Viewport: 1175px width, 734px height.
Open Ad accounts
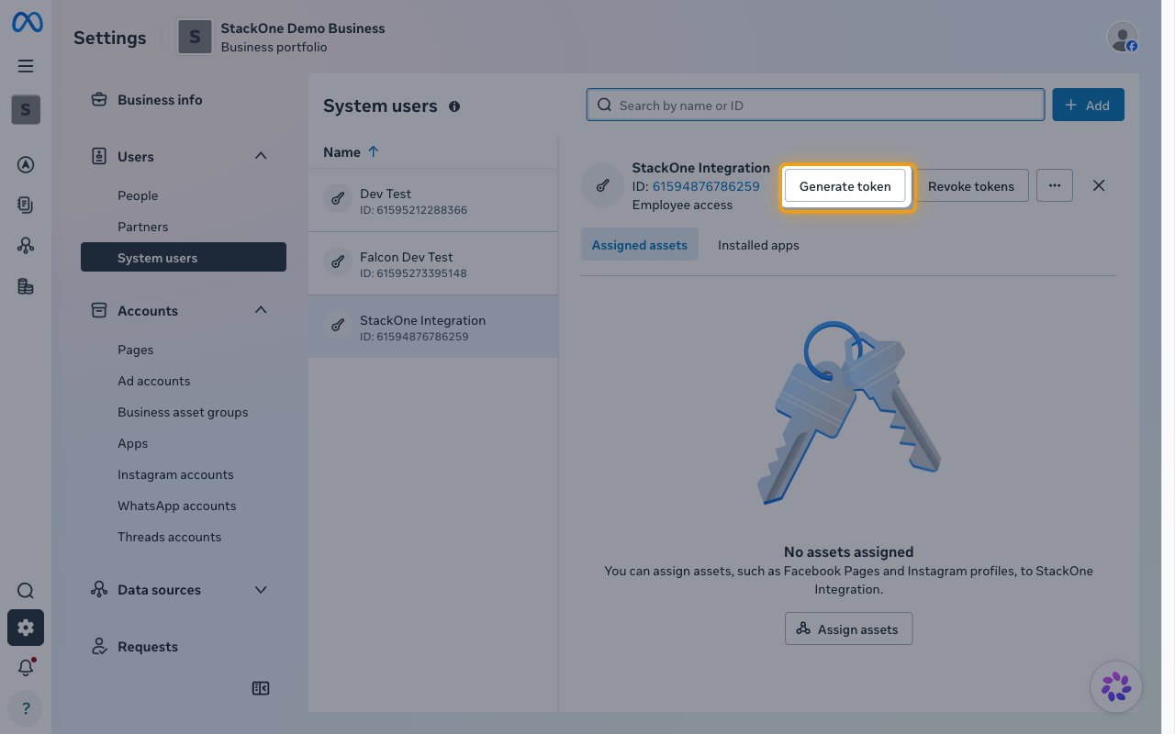pyautogui.click(x=154, y=381)
